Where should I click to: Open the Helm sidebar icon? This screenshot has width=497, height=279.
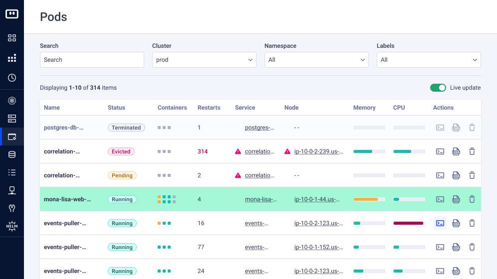(x=12, y=226)
